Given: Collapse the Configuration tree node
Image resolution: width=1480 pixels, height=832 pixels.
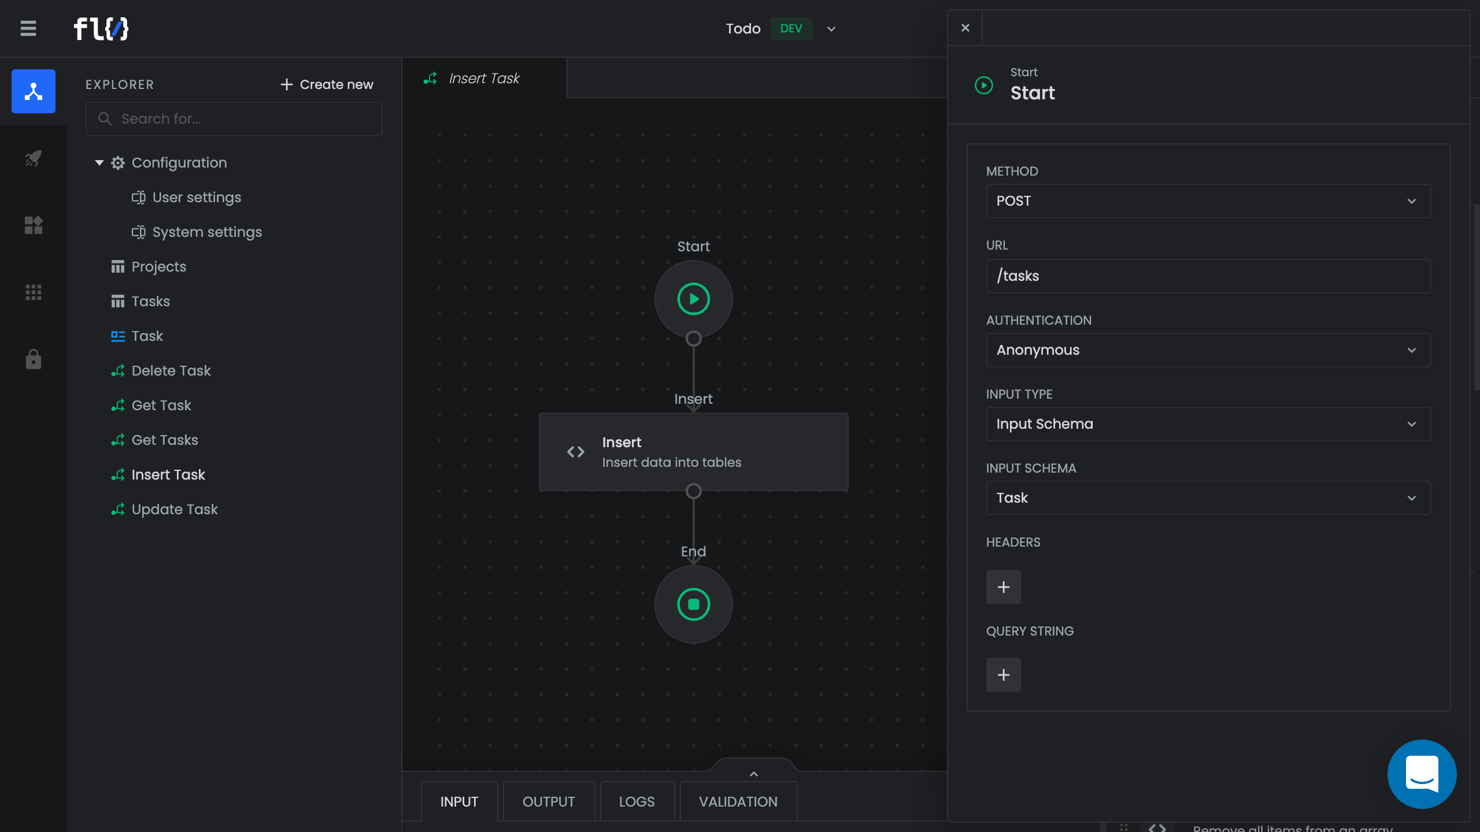Looking at the screenshot, I should pos(99,163).
